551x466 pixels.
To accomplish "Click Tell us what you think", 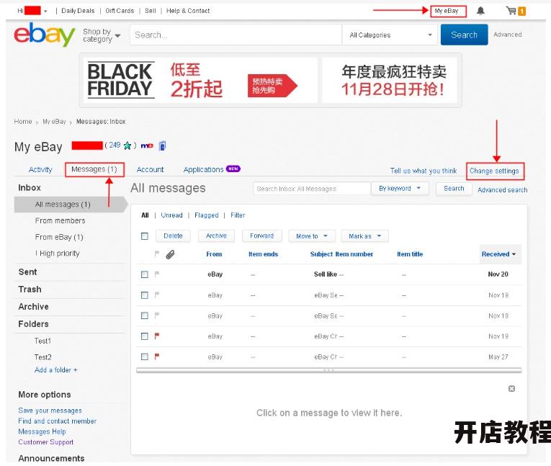I will coord(424,171).
